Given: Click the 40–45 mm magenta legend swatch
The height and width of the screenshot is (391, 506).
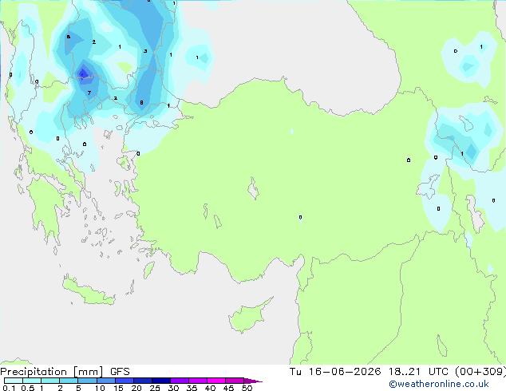Looking at the screenshot, I should pyautogui.click(x=216, y=381).
